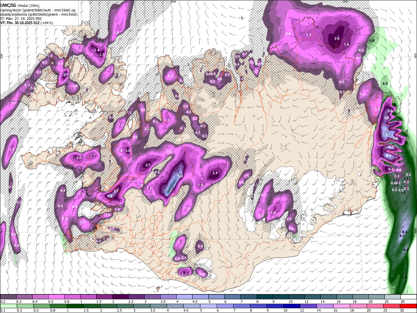Click the '1.2' precipitation value on the map
Viewport: 417px width, 313px height.
coord(121,125)
